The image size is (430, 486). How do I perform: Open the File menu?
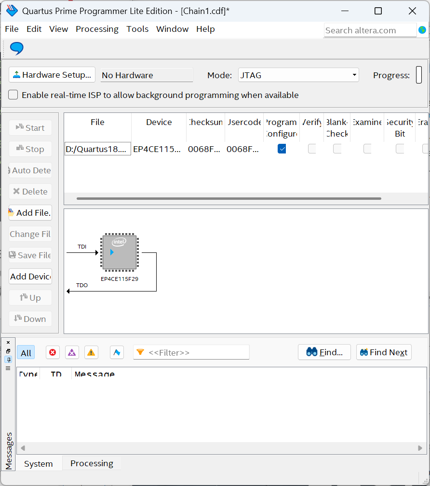pyautogui.click(x=12, y=29)
